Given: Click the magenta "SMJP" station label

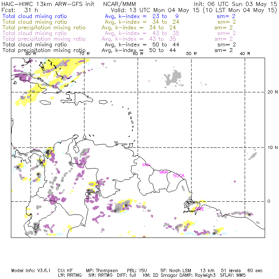Looking at the screenshot, I should coord(164,172).
